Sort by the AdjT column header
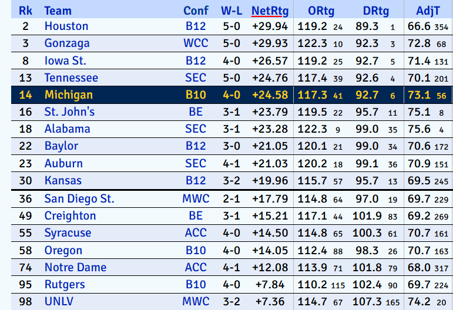This screenshot has height=310, width=453. [x=428, y=11]
